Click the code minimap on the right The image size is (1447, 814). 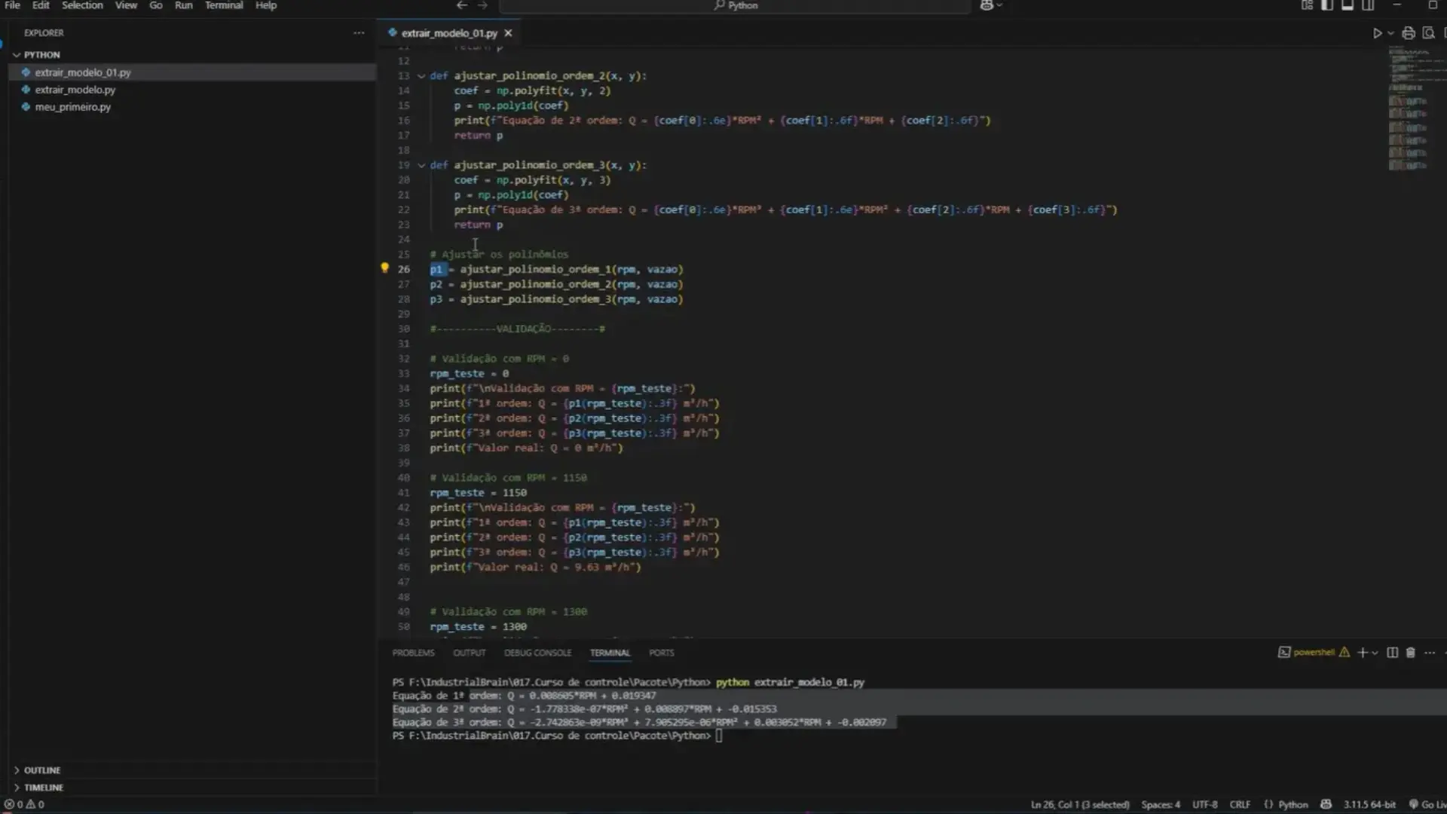pyautogui.click(x=1415, y=109)
